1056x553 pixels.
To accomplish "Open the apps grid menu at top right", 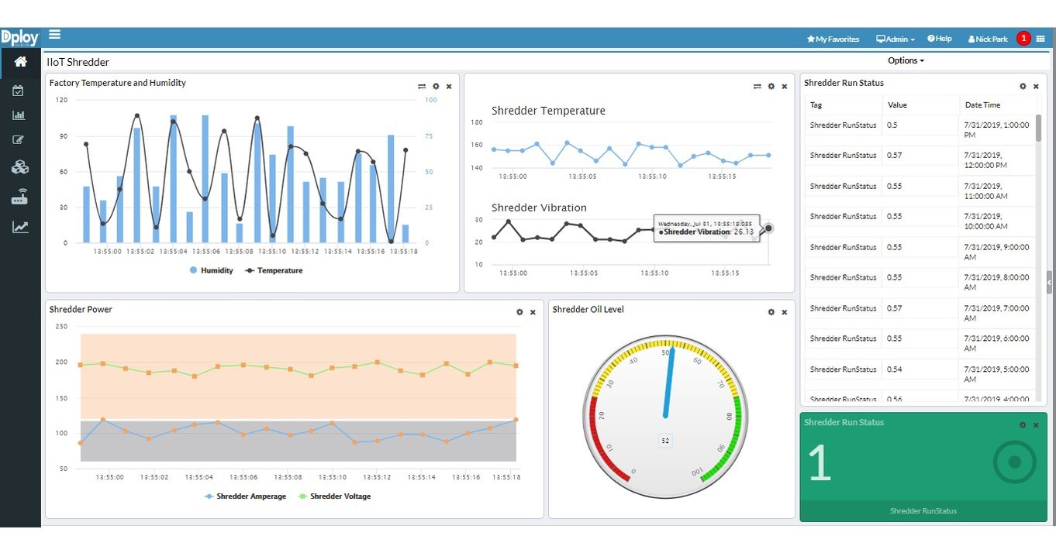I will point(1042,38).
